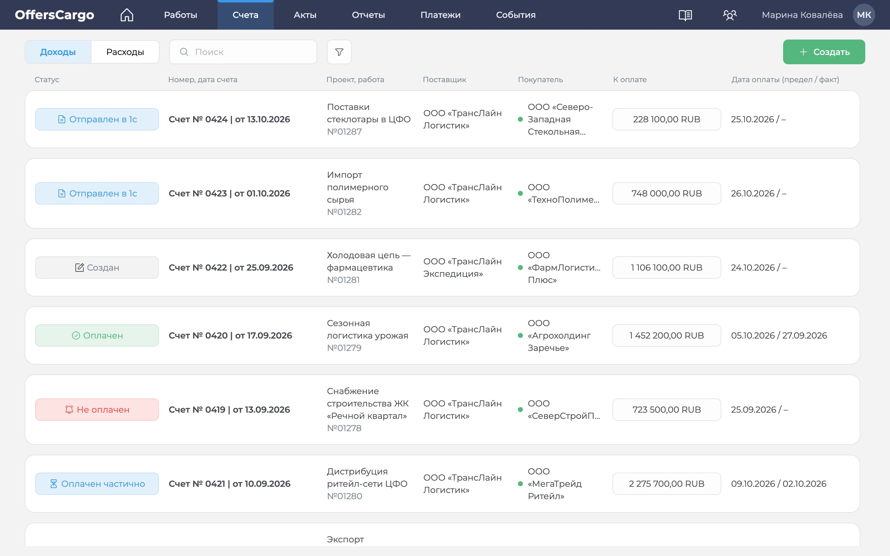Open the knowledge base book icon
This screenshot has height=556, width=890.
pyautogui.click(x=685, y=15)
